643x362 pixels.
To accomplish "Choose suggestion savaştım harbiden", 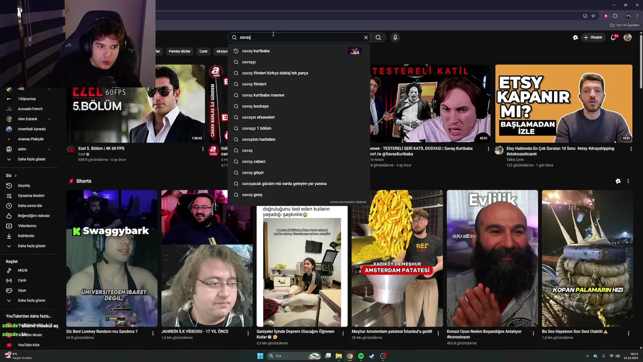I will point(298,139).
